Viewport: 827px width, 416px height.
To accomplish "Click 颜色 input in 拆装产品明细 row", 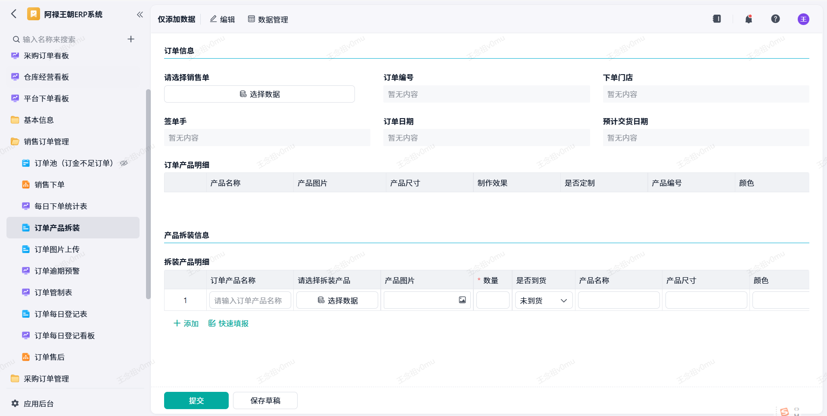I will [780, 300].
